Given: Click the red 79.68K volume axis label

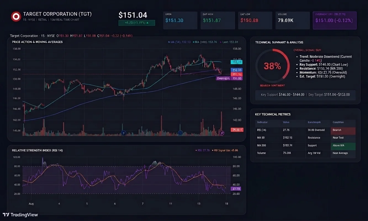Looking at the screenshot, I should tap(237, 130).
